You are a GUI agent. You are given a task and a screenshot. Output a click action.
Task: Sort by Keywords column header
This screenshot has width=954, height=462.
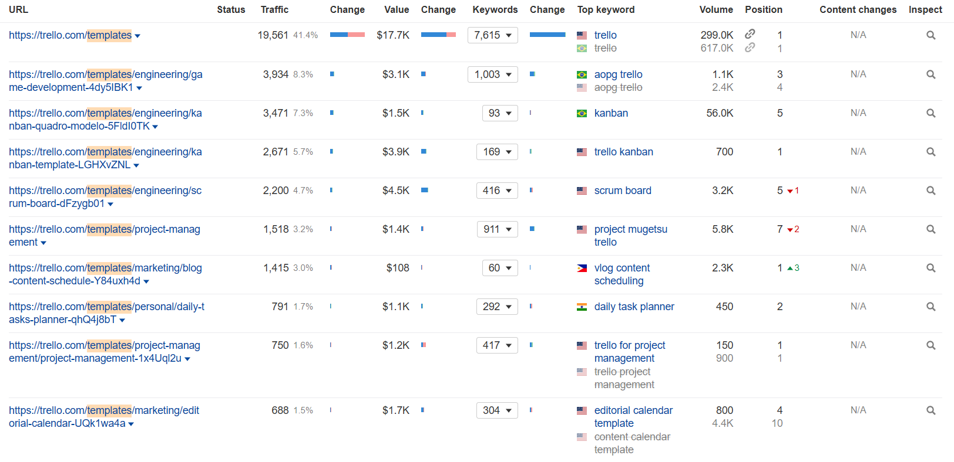(x=495, y=9)
